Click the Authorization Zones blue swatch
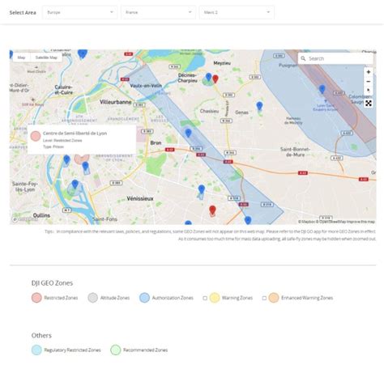 pyautogui.click(x=144, y=298)
